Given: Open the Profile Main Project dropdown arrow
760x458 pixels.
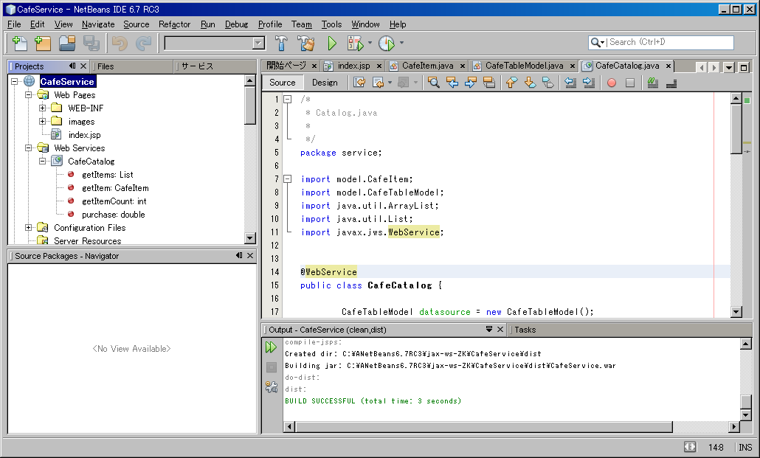Looking at the screenshot, I should 401,43.
